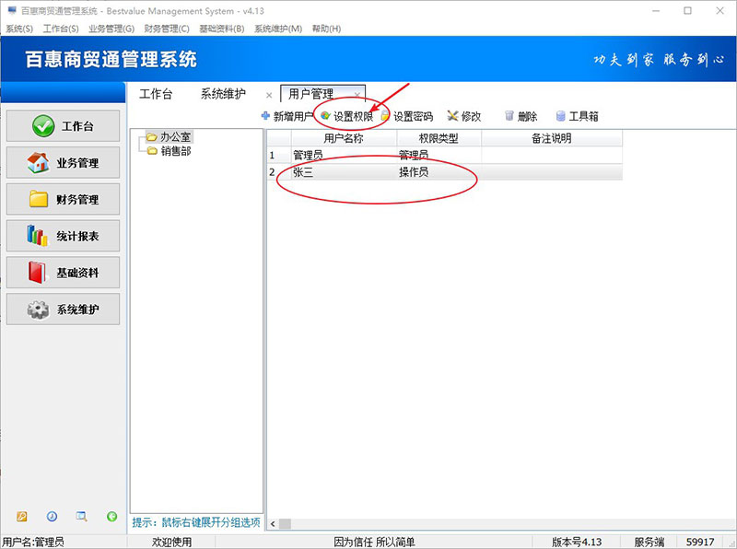Image resolution: width=737 pixels, height=549 pixels.
Task: Click the 备注说明 column header
Action: (x=552, y=138)
